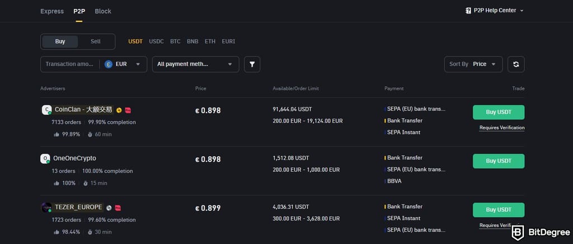Click OneOneCrypto 15 min timer icon
The image size is (573, 244).
[86, 184]
